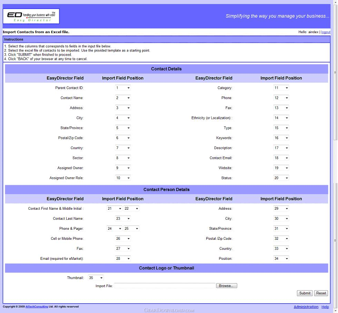Image resolution: width=338 pixels, height=313 pixels.
Task: Click 'Import Contacts from an Excel file.' title
Action: [36, 32]
